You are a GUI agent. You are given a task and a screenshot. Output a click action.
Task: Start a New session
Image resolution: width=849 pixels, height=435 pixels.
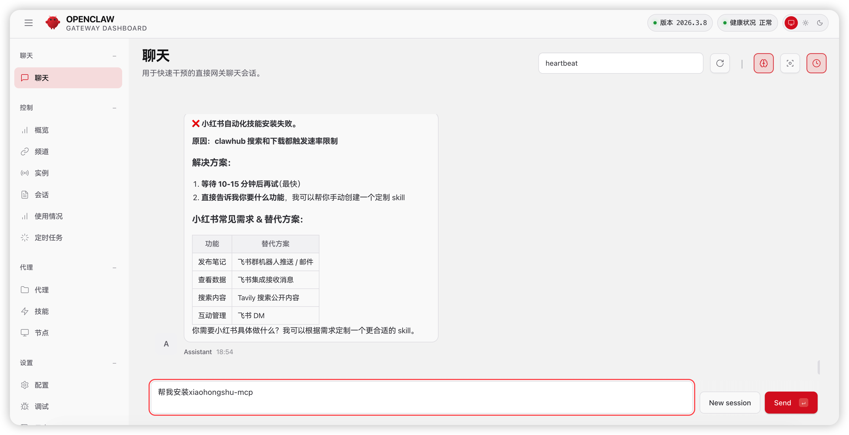click(730, 402)
